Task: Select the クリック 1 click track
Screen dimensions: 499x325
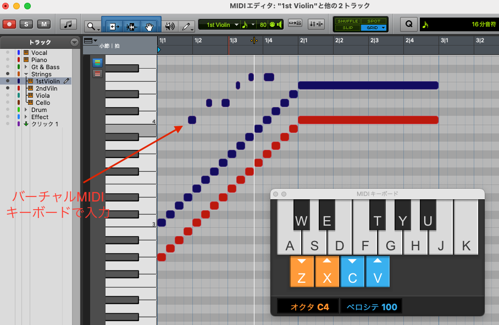Action: [45, 124]
